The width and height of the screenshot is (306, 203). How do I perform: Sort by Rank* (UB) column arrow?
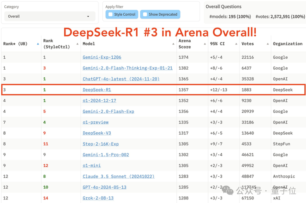tap(38, 44)
